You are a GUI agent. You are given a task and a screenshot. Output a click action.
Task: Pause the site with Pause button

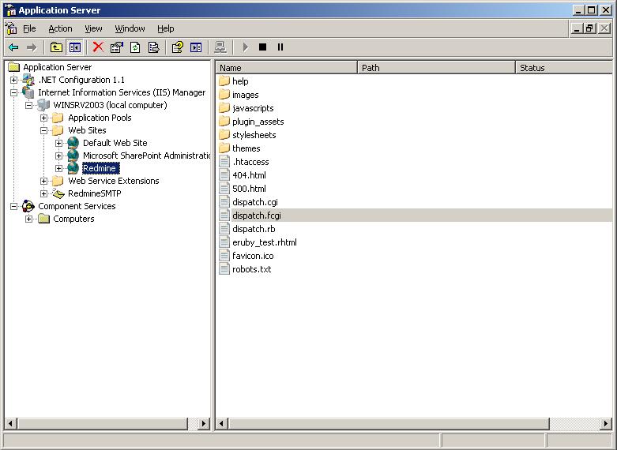coord(280,47)
